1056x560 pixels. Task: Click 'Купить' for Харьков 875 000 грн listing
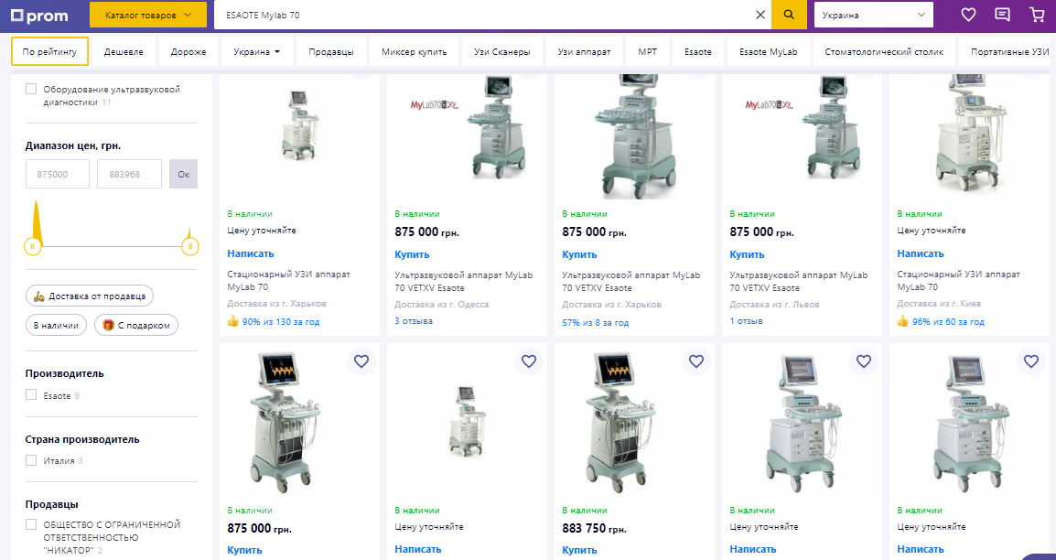(x=579, y=254)
